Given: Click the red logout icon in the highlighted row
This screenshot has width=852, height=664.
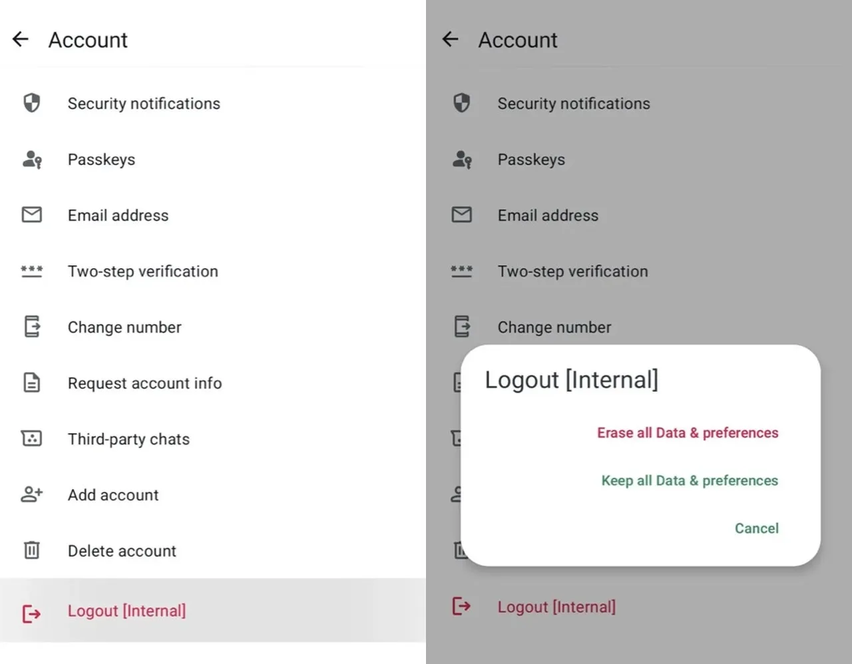Looking at the screenshot, I should [x=32, y=613].
